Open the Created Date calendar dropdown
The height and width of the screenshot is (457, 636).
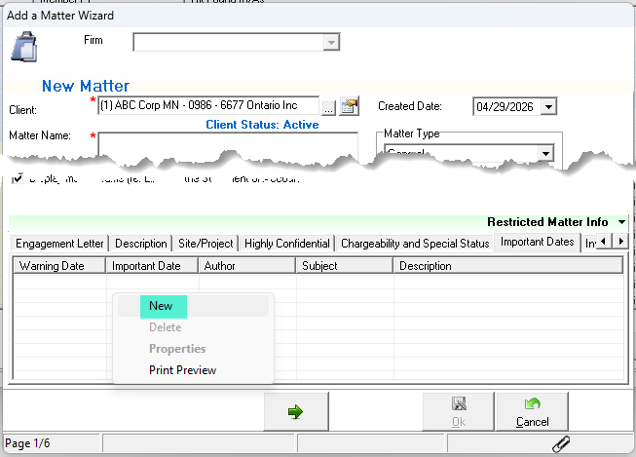pyautogui.click(x=548, y=107)
